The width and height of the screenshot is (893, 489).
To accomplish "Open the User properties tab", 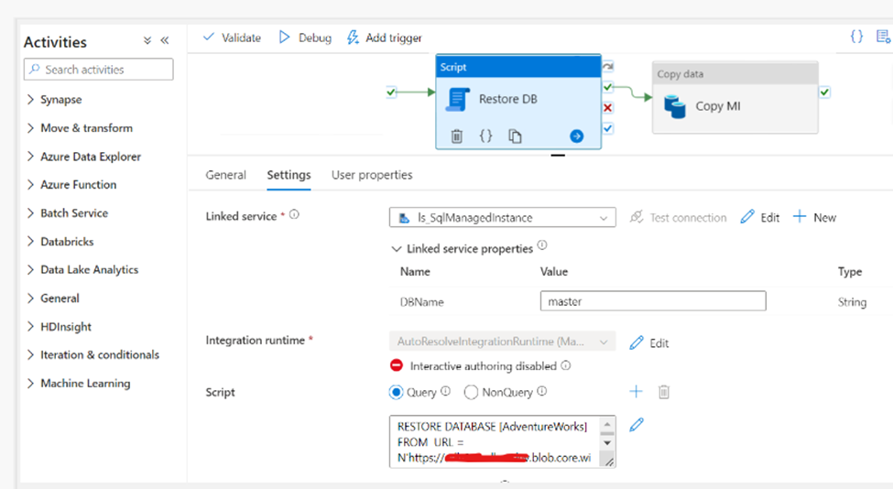I will (372, 175).
